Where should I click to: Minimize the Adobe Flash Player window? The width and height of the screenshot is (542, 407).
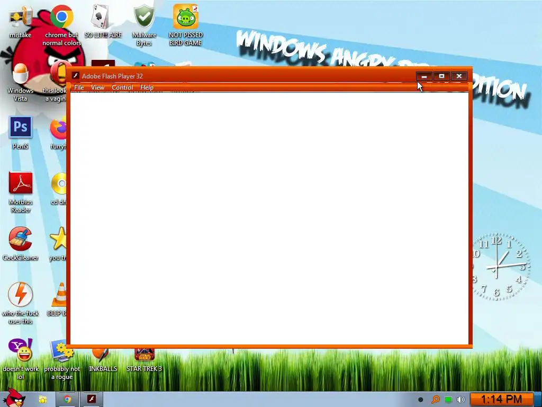[x=424, y=76]
